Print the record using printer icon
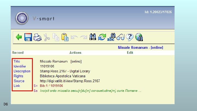The image size is (197, 111). (x=37, y=37)
